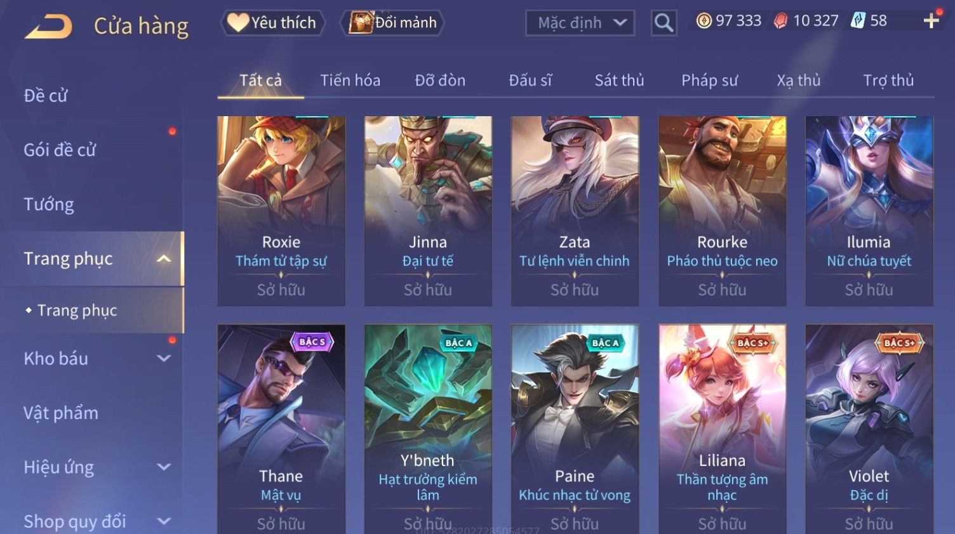This screenshot has height=534, width=955.
Task: Tap the gold coin currency icon
Action: (x=704, y=21)
